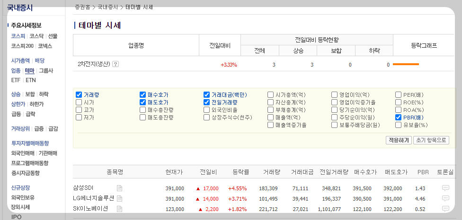Click the 초기 항목으로 reset button

click(431, 140)
